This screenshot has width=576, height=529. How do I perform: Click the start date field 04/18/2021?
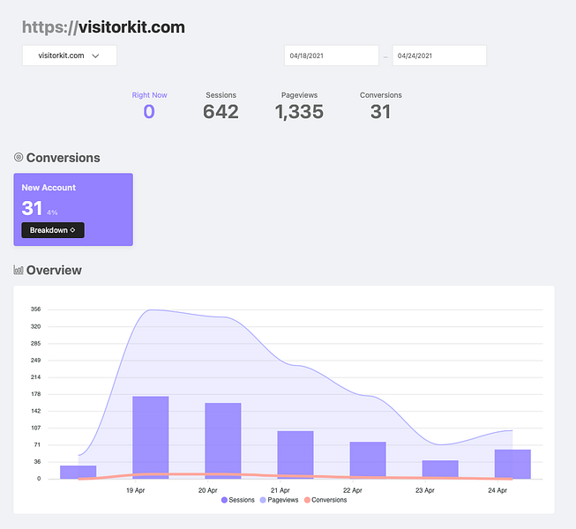[332, 56]
